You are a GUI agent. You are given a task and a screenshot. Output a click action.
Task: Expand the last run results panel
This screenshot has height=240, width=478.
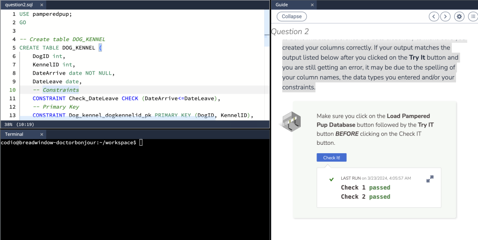[430, 179]
